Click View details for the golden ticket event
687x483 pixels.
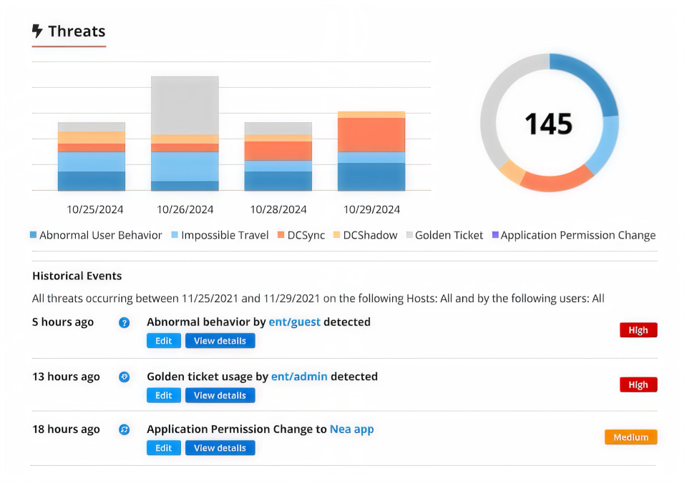(220, 395)
